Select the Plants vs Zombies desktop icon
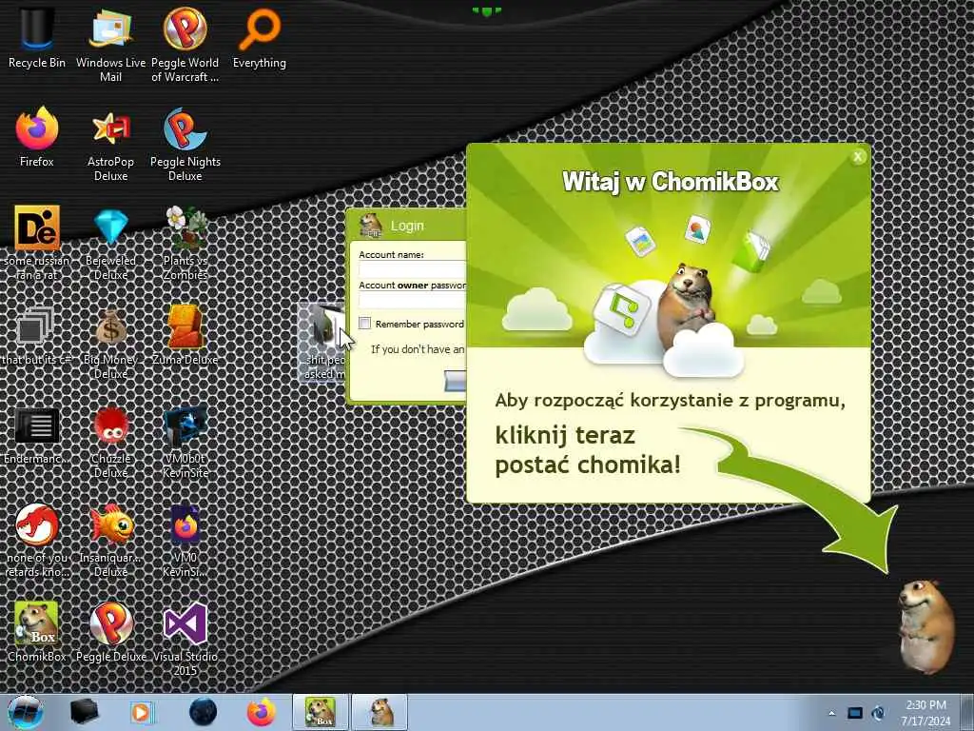The width and height of the screenshot is (974, 731). point(185,243)
